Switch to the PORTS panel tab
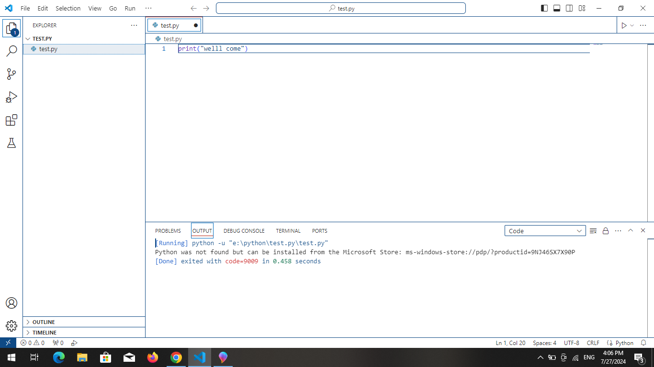This screenshot has width=654, height=367. [320, 231]
